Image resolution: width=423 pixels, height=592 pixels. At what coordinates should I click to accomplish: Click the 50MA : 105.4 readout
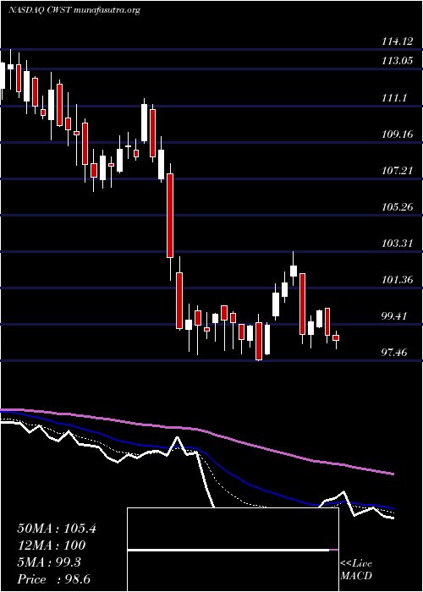[x=57, y=529]
